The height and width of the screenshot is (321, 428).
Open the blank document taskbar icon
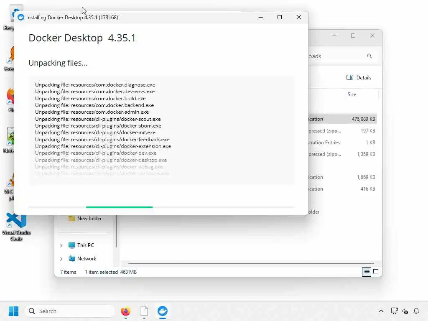click(144, 311)
